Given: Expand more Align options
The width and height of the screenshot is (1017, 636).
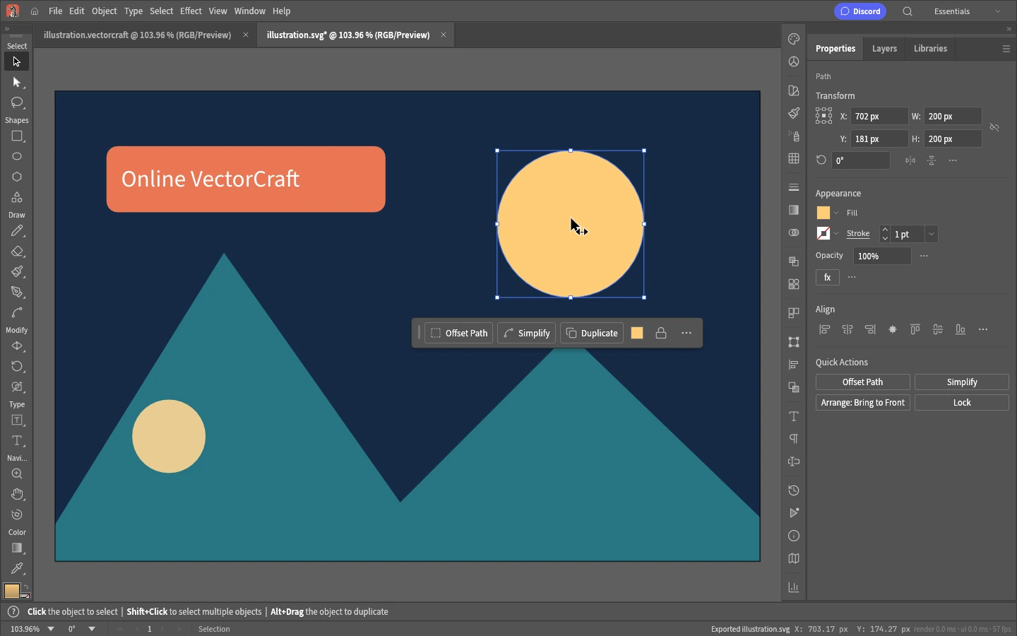Looking at the screenshot, I should (x=983, y=329).
